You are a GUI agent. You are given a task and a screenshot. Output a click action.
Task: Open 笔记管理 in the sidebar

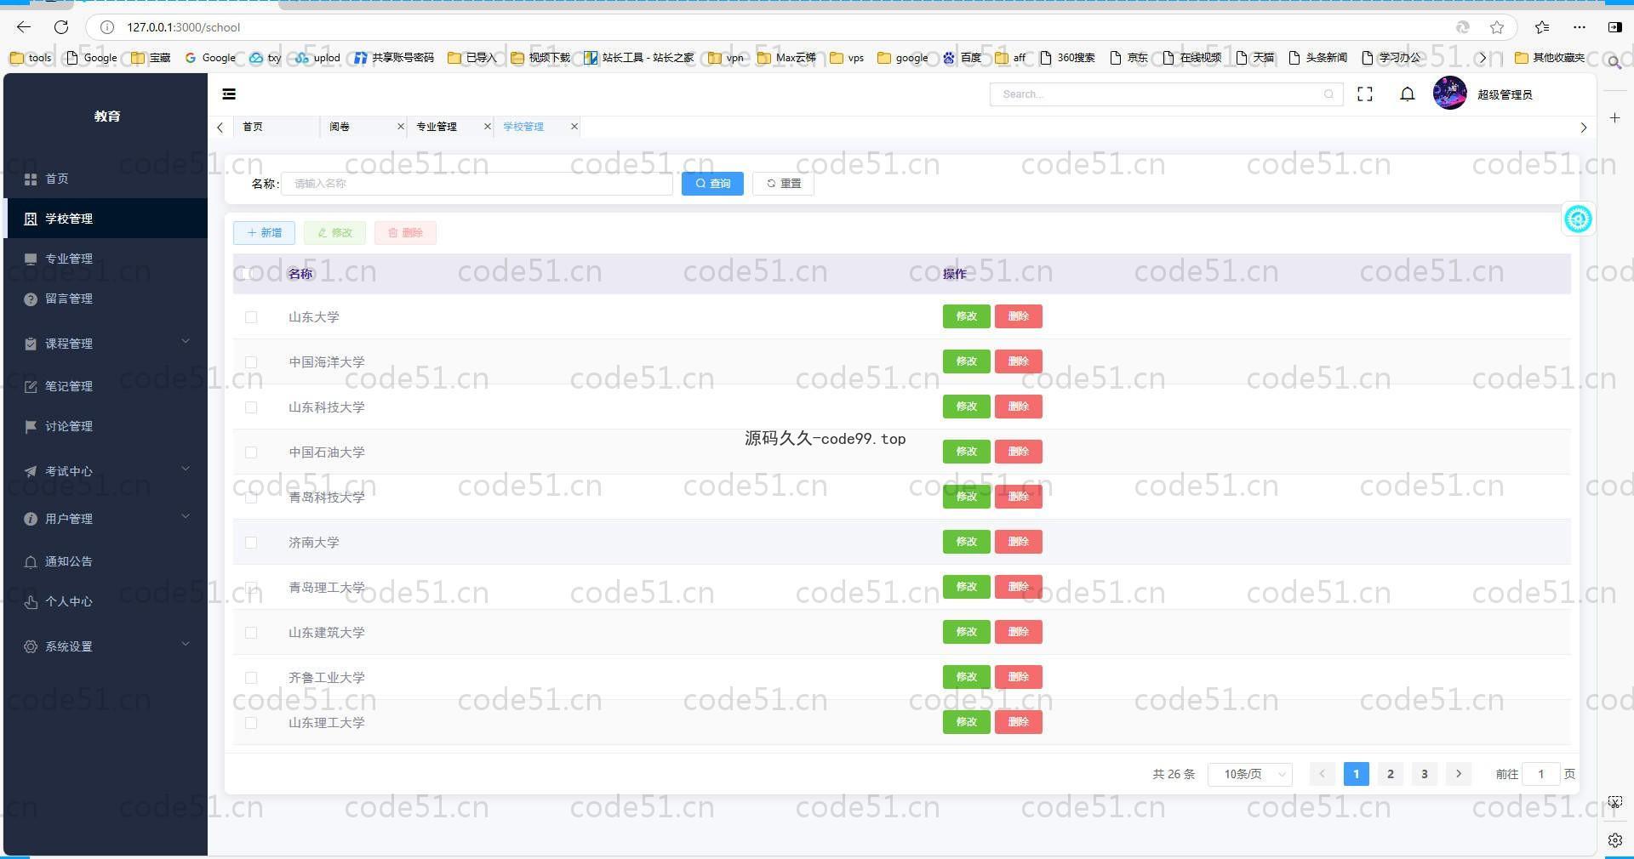(106, 386)
